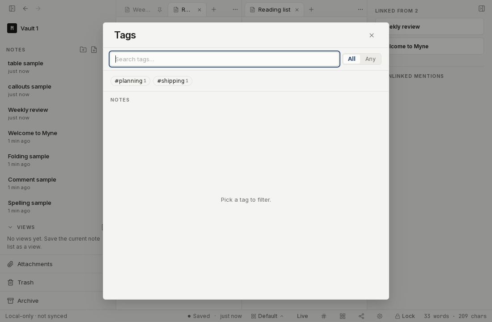Open the callouts sample note
The width and height of the screenshot is (492, 322).
coord(53,90)
